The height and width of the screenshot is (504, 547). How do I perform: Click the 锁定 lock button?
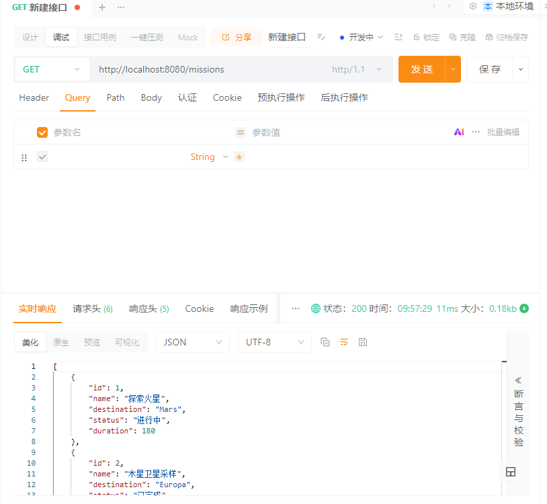(x=426, y=38)
